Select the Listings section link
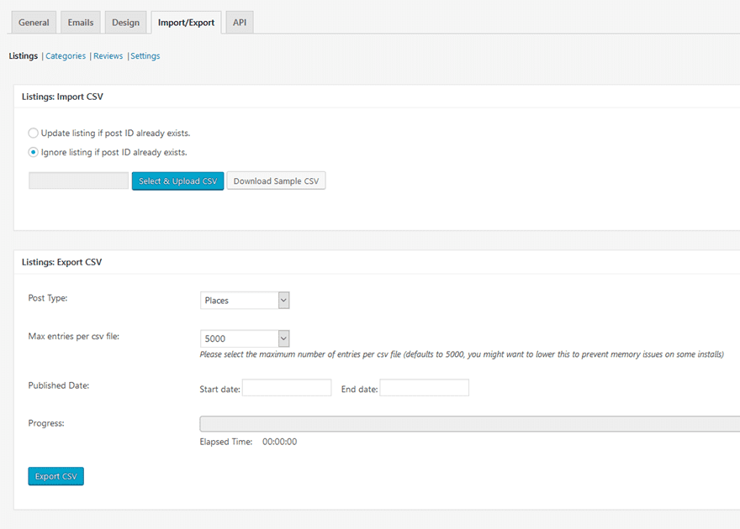This screenshot has height=529, width=740. pyautogui.click(x=23, y=55)
